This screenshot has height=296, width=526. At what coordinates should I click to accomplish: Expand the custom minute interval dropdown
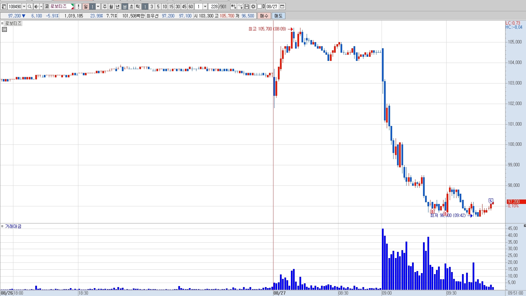205,7
